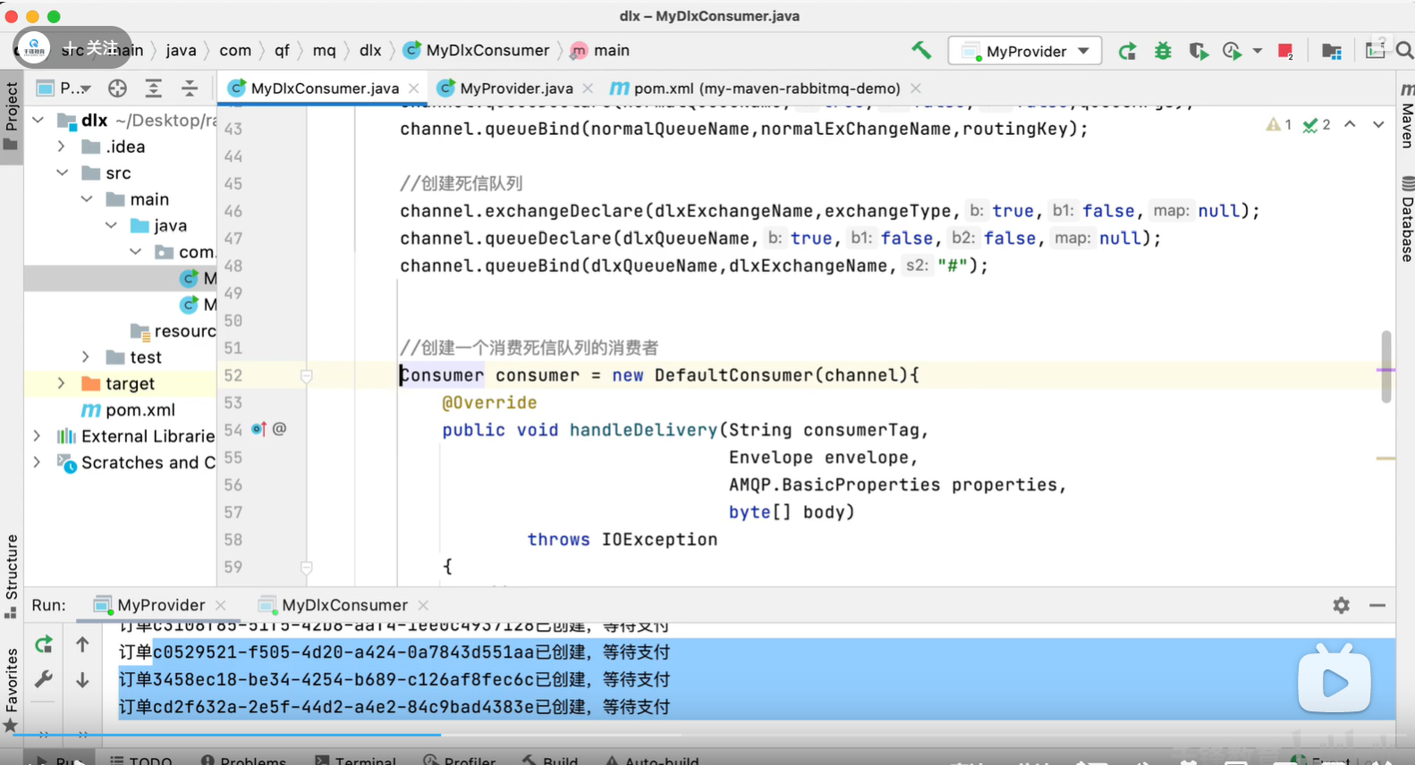
Task: Click the Run with Coverage shield icon
Action: [1198, 51]
